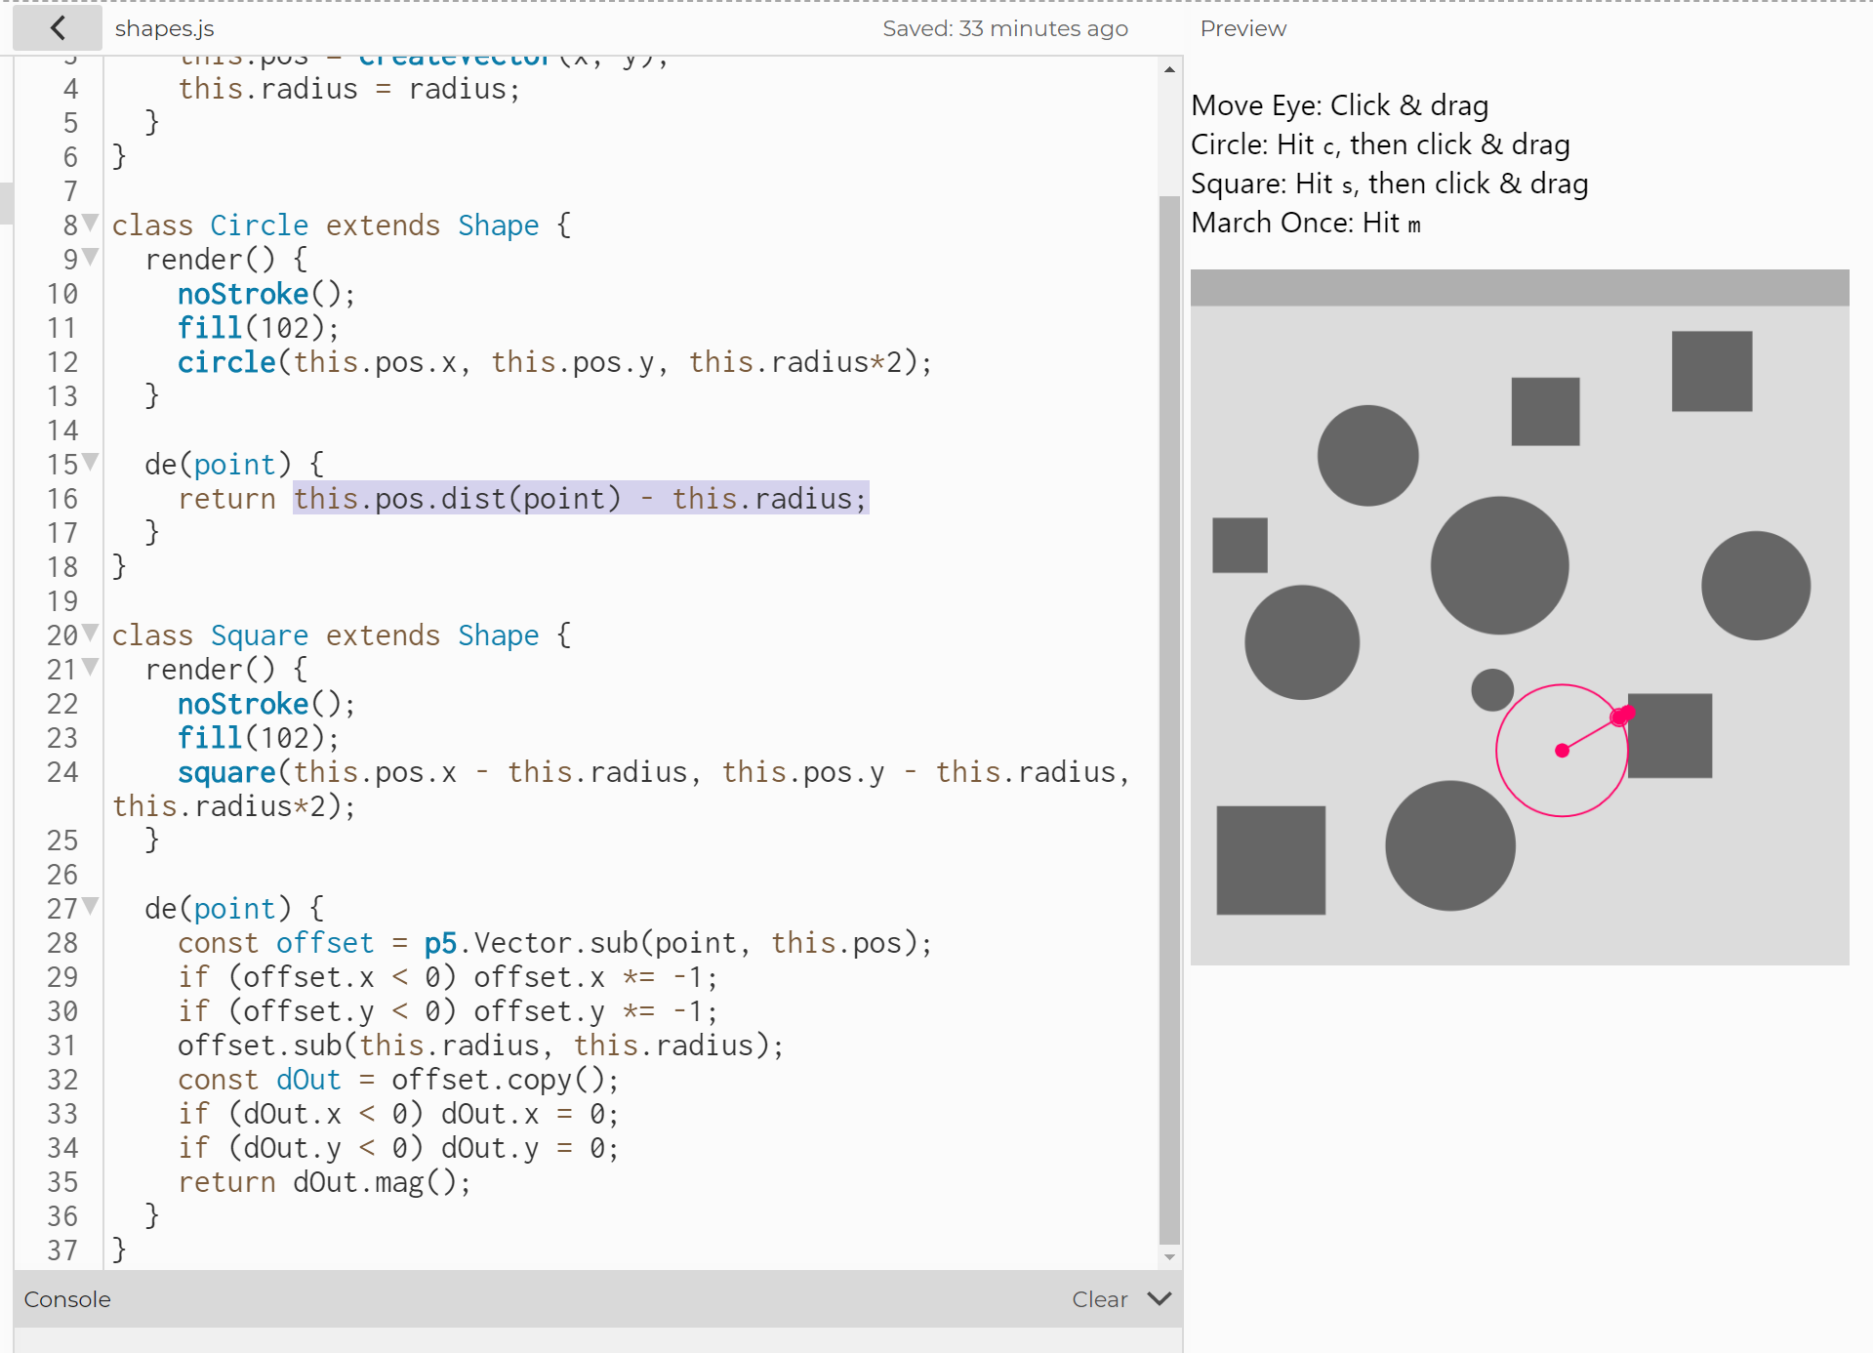
Task: Click the pink eye dot inside the ring
Action: [1562, 751]
